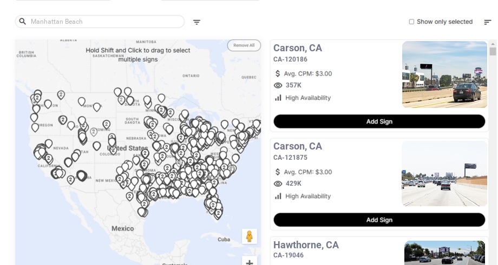Click the availability bars icon for CA-121875
This screenshot has height=265, width=498.
pos(278,196)
